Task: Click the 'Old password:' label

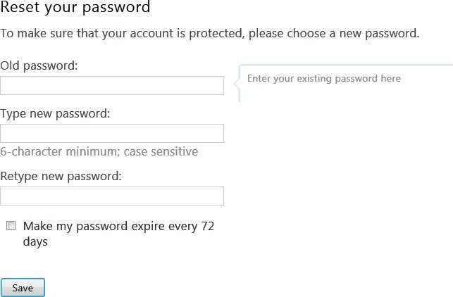Action: pyautogui.click(x=39, y=65)
